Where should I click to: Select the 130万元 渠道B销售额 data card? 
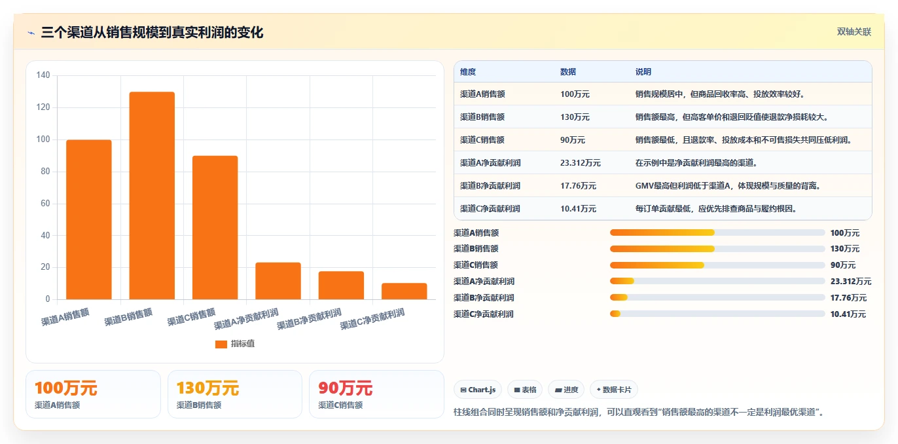(235, 394)
